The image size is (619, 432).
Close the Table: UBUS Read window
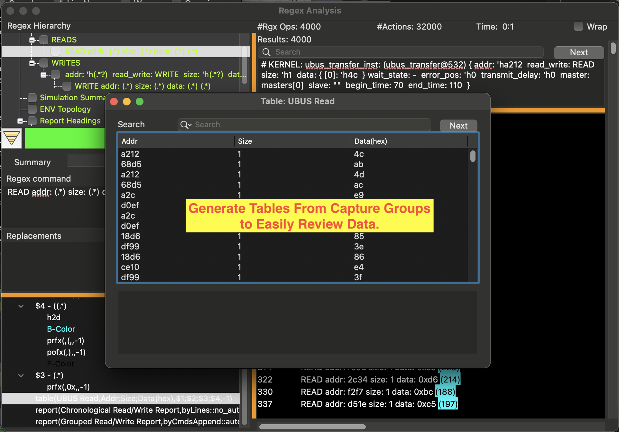point(114,102)
